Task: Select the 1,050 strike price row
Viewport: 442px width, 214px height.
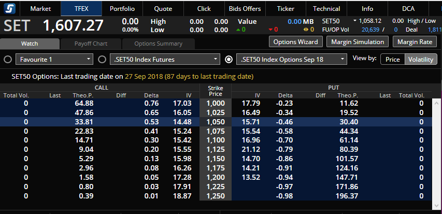Action: point(215,122)
